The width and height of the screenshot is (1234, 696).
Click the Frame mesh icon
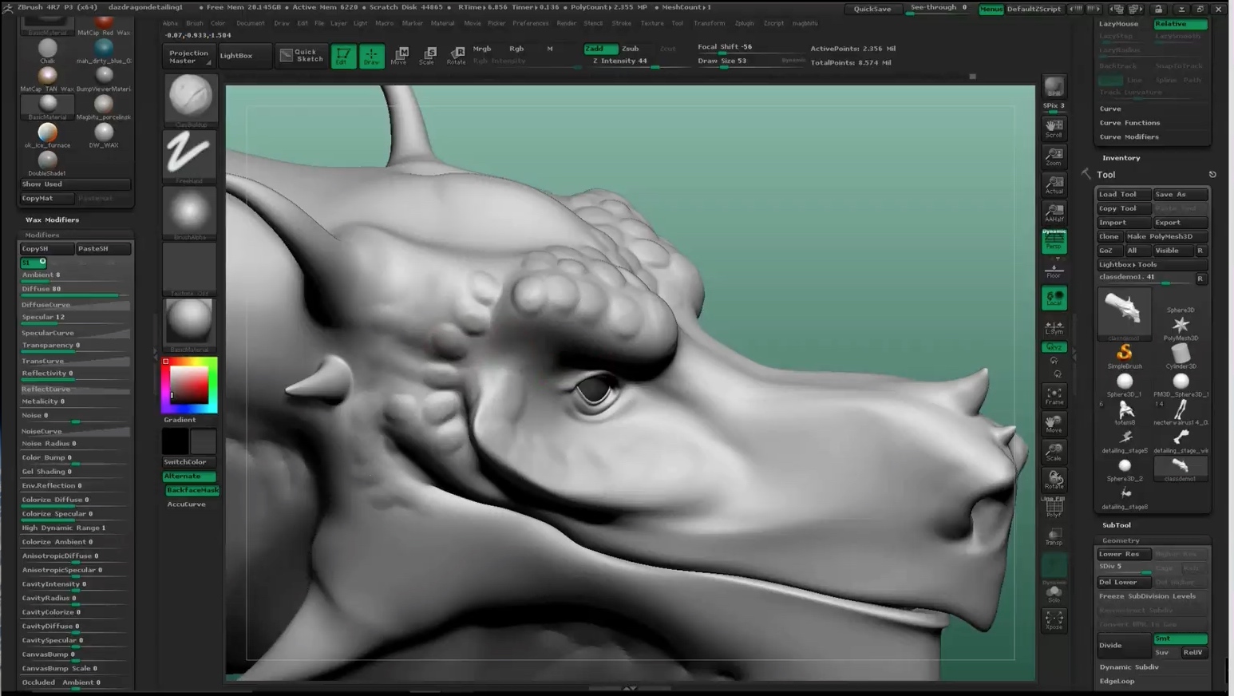coord(1054,396)
